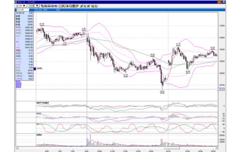The image size is (240, 152).
Task: Click the purple price level marker box
Action: (x=35, y=69)
